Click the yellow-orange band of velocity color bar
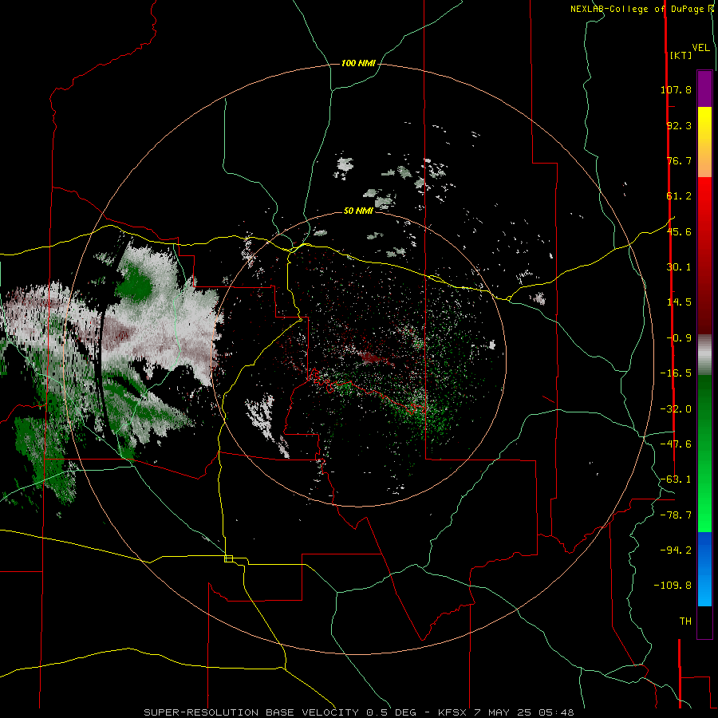Image resolution: width=718 pixels, height=718 pixels. click(704, 142)
